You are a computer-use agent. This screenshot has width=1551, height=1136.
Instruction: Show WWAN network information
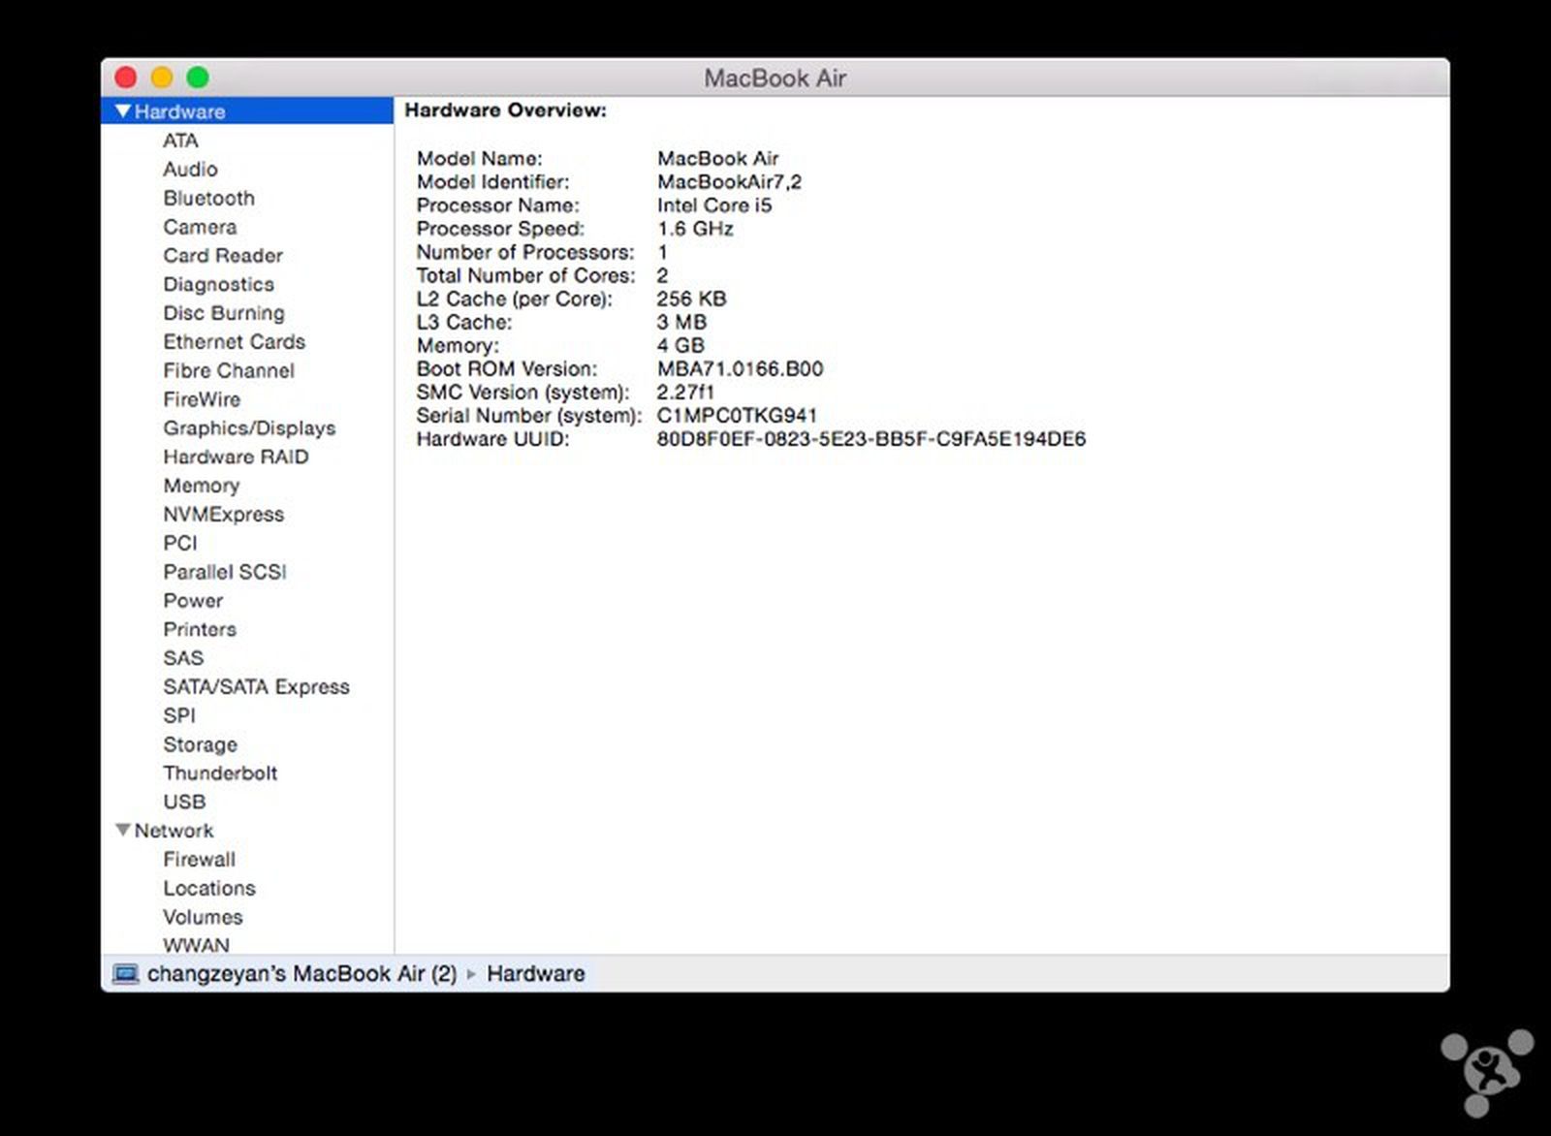tap(195, 945)
